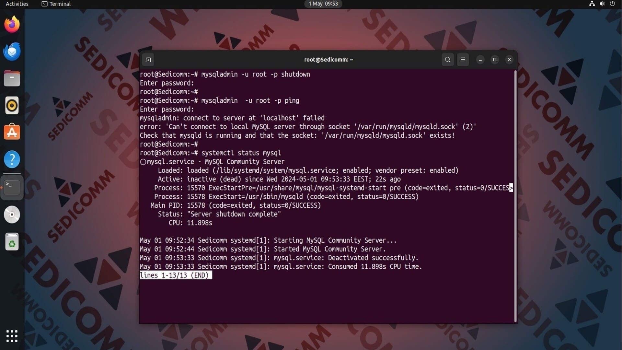Close the root@Sedicomm terminal window
Screen dimensions: 622x350
[x=509, y=60]
